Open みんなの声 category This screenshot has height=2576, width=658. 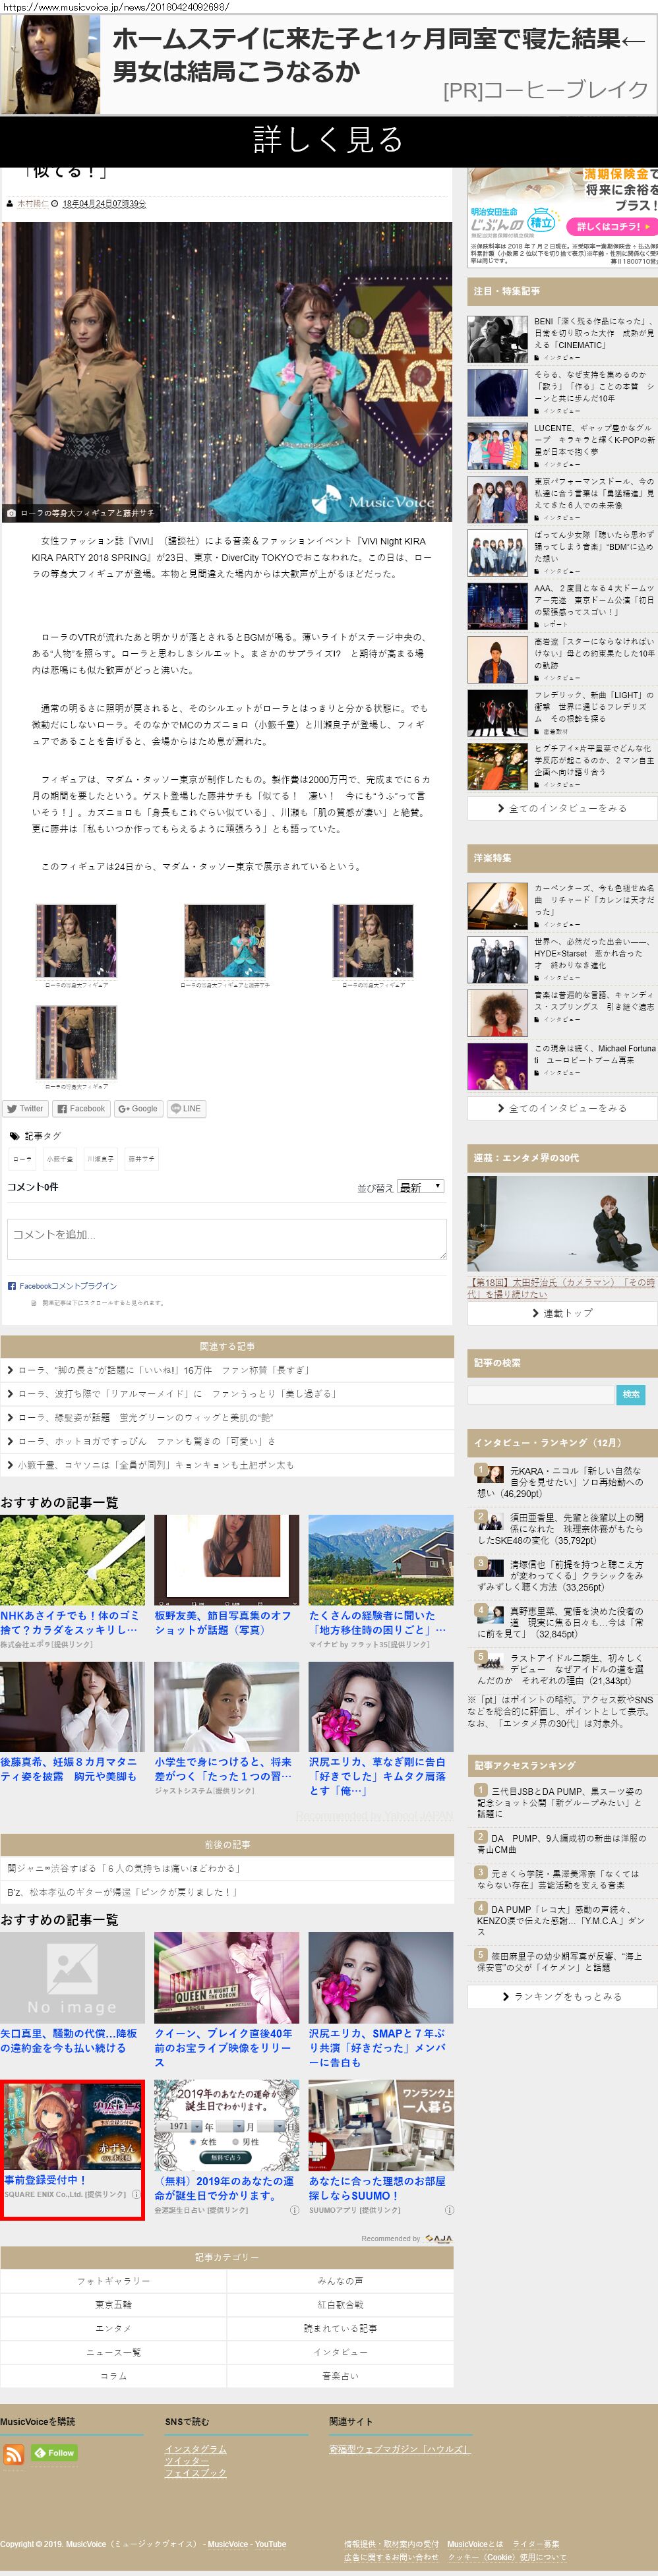point(340,2281)
